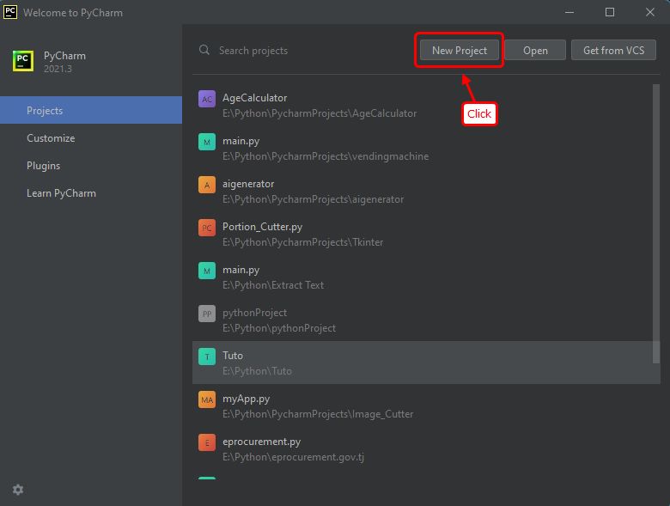Click path E:\Python\eprocurement.gov.tj
This screenshot has width=670, height=506.
(x=293, y=457)
